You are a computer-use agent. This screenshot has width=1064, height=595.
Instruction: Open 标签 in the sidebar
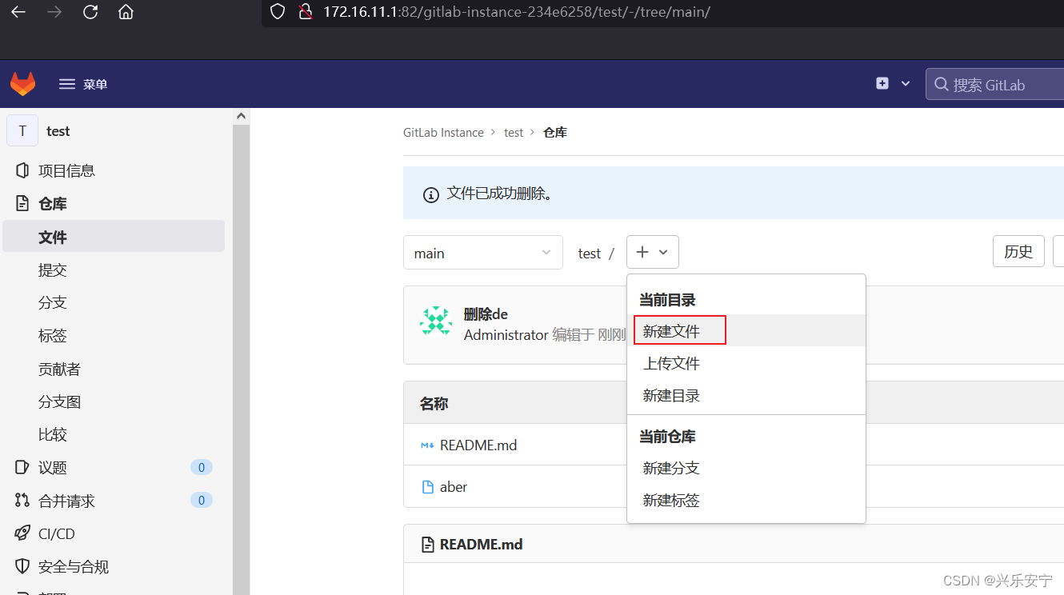pyautogui.click(x=53, y=336)
